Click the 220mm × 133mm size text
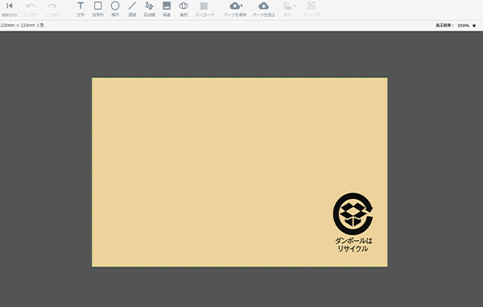 point(18,25)
